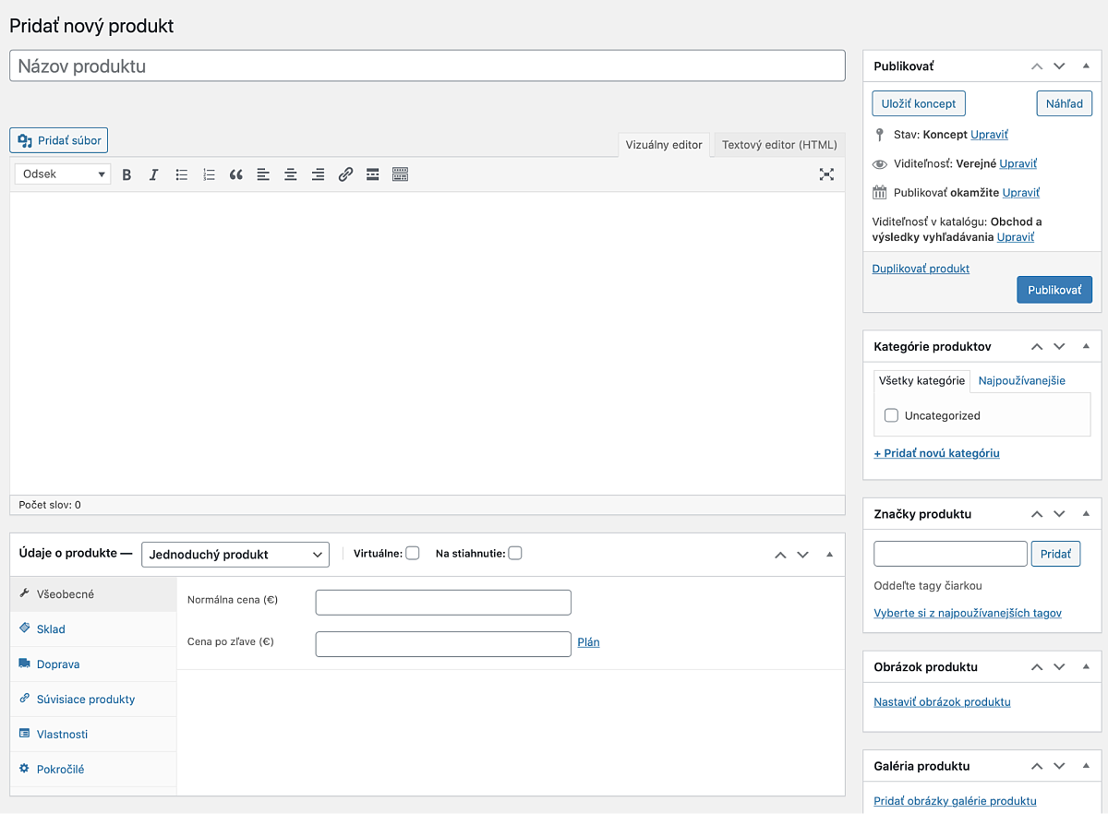This screenshot has width=1108, height=814.
Task: Open the Súvisiace produkty tab
Action: click(x=93, y=700)
